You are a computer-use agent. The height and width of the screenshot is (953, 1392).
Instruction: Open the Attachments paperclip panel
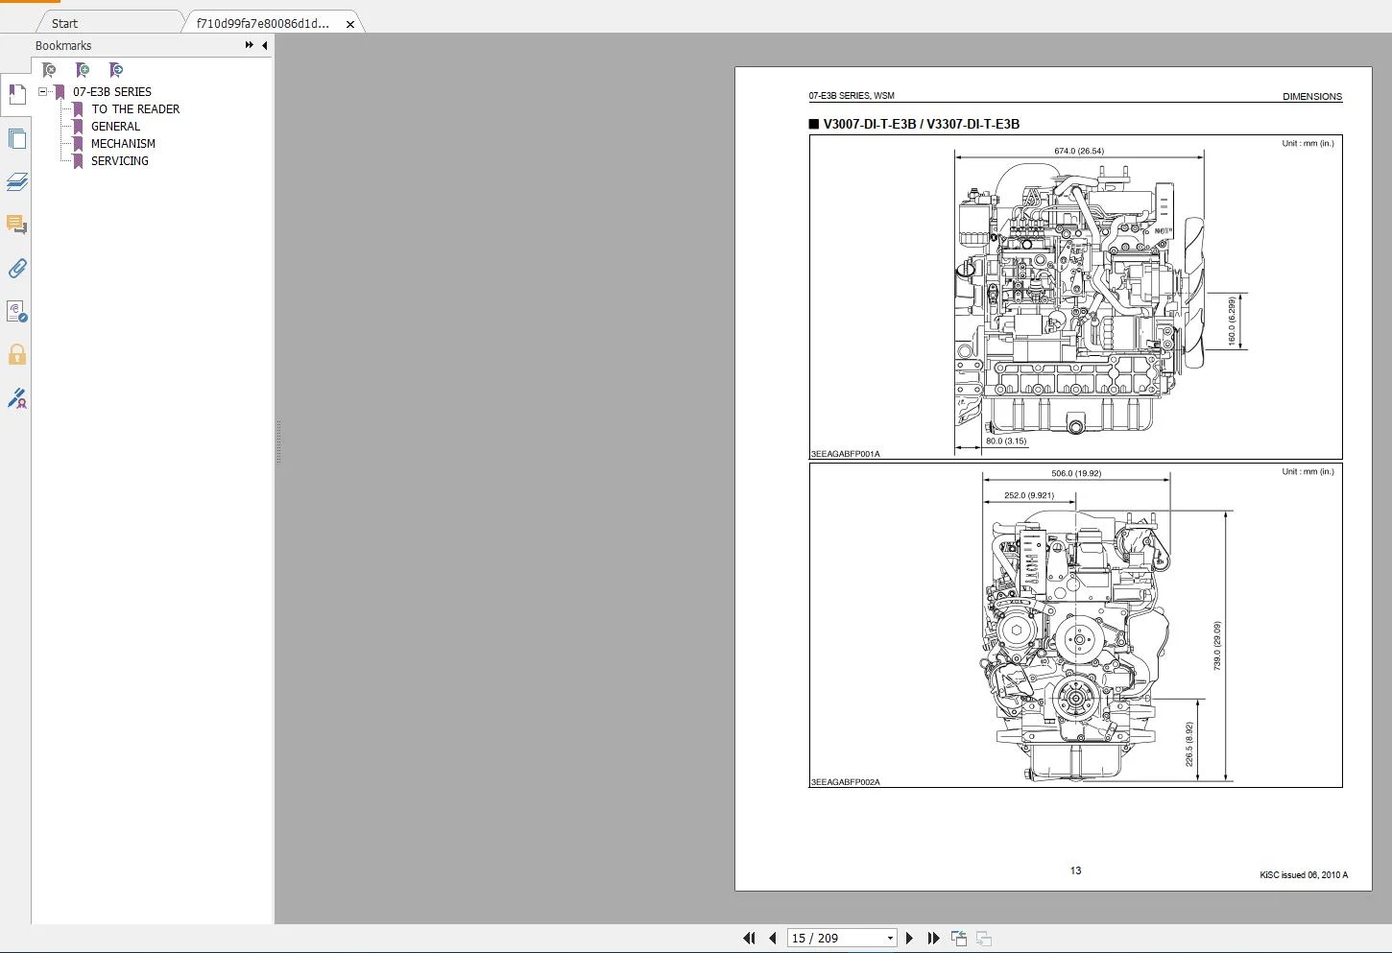click(x=16, y=268)
